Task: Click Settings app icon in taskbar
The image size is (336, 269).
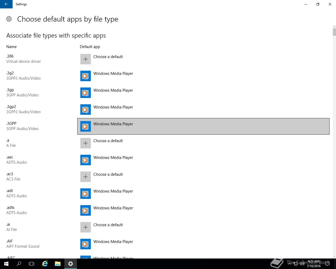Action: [x=70, y=264]
